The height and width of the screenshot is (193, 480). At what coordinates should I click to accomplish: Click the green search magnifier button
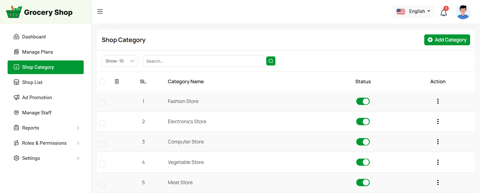click(271, 61)
